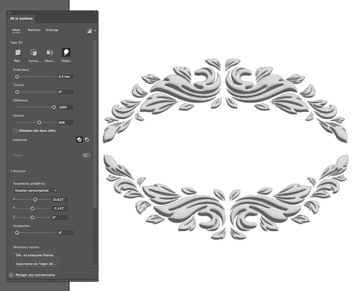This screenshot has height=291, width=363.
Task: Select the Dilatation 3D type icon
Action: (66, 52)
